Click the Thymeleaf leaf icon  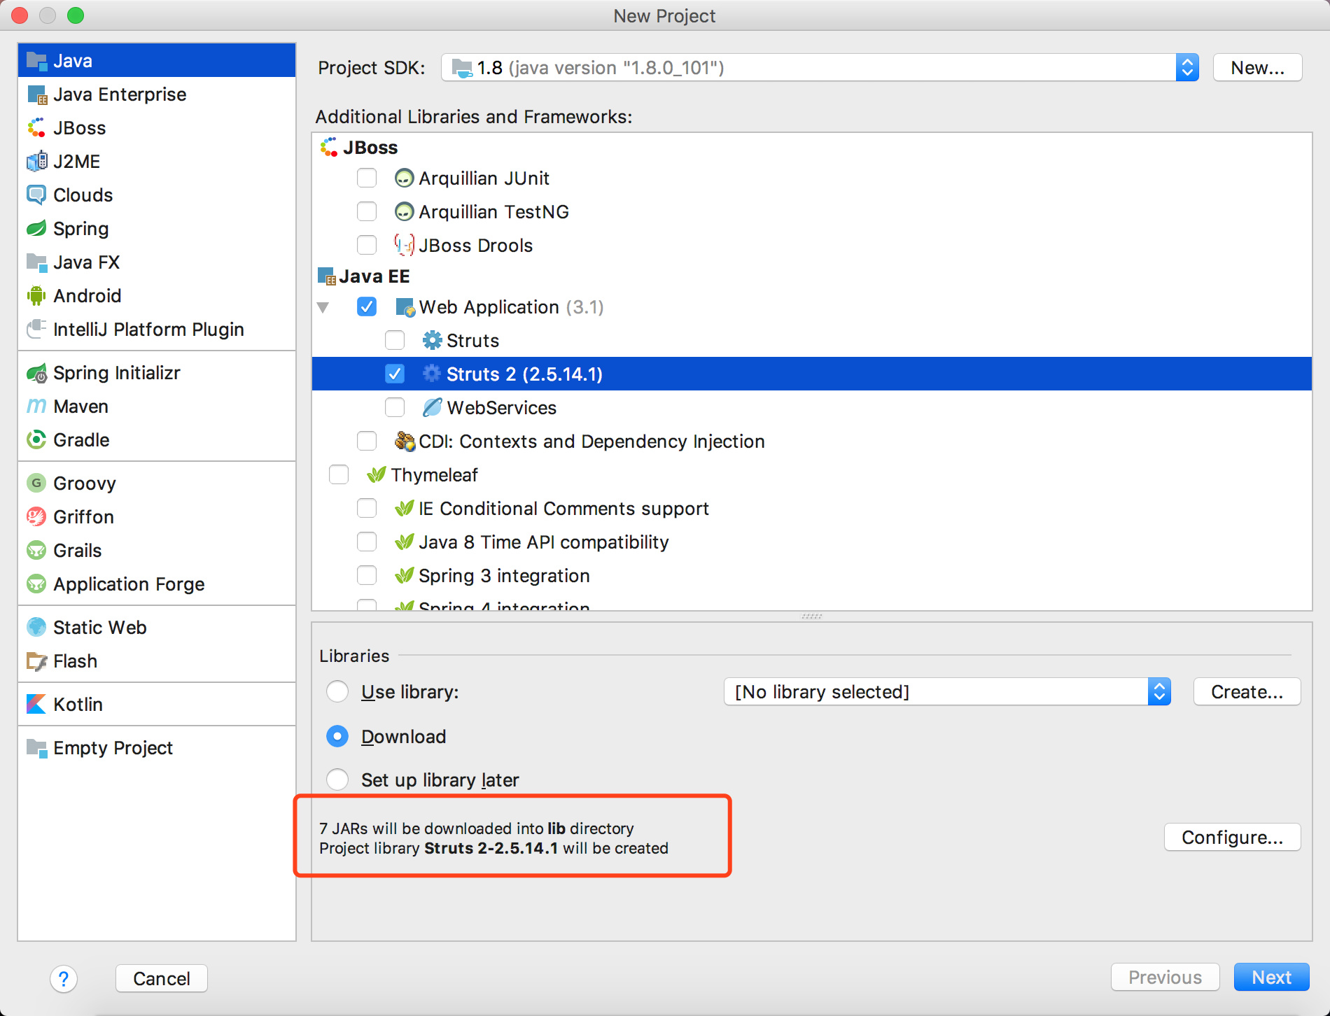[377, 475]
